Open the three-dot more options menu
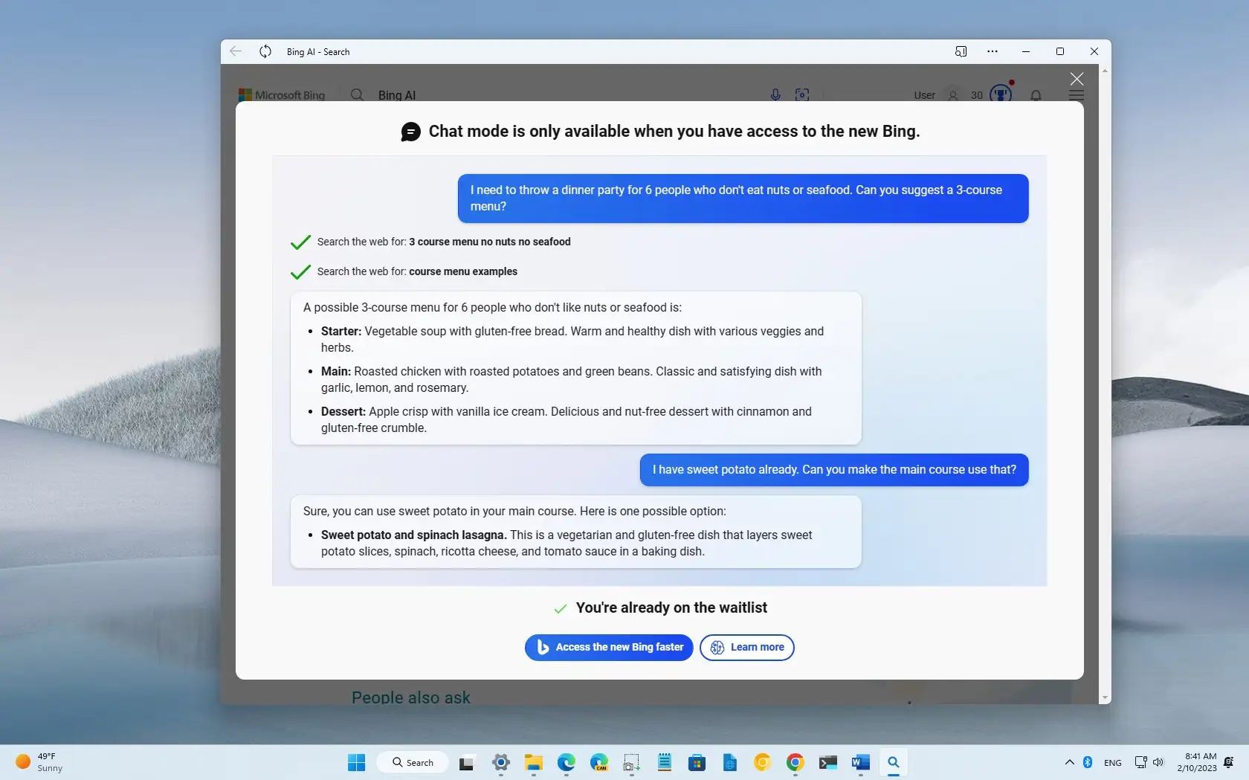 [x=993, y=51]
